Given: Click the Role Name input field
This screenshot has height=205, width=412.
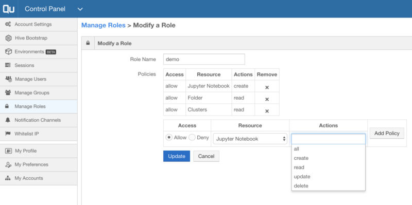Looking at the screenshot, I should click(204, 59).
